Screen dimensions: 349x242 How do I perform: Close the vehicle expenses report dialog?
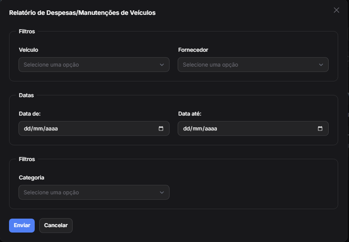(x=336, y=10)
